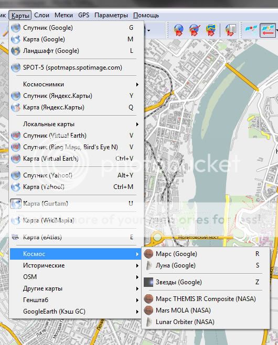Screen dimensions: 278x345
Task: Click the globe with list sheet toolbar icon
Action: click(230, 30)
